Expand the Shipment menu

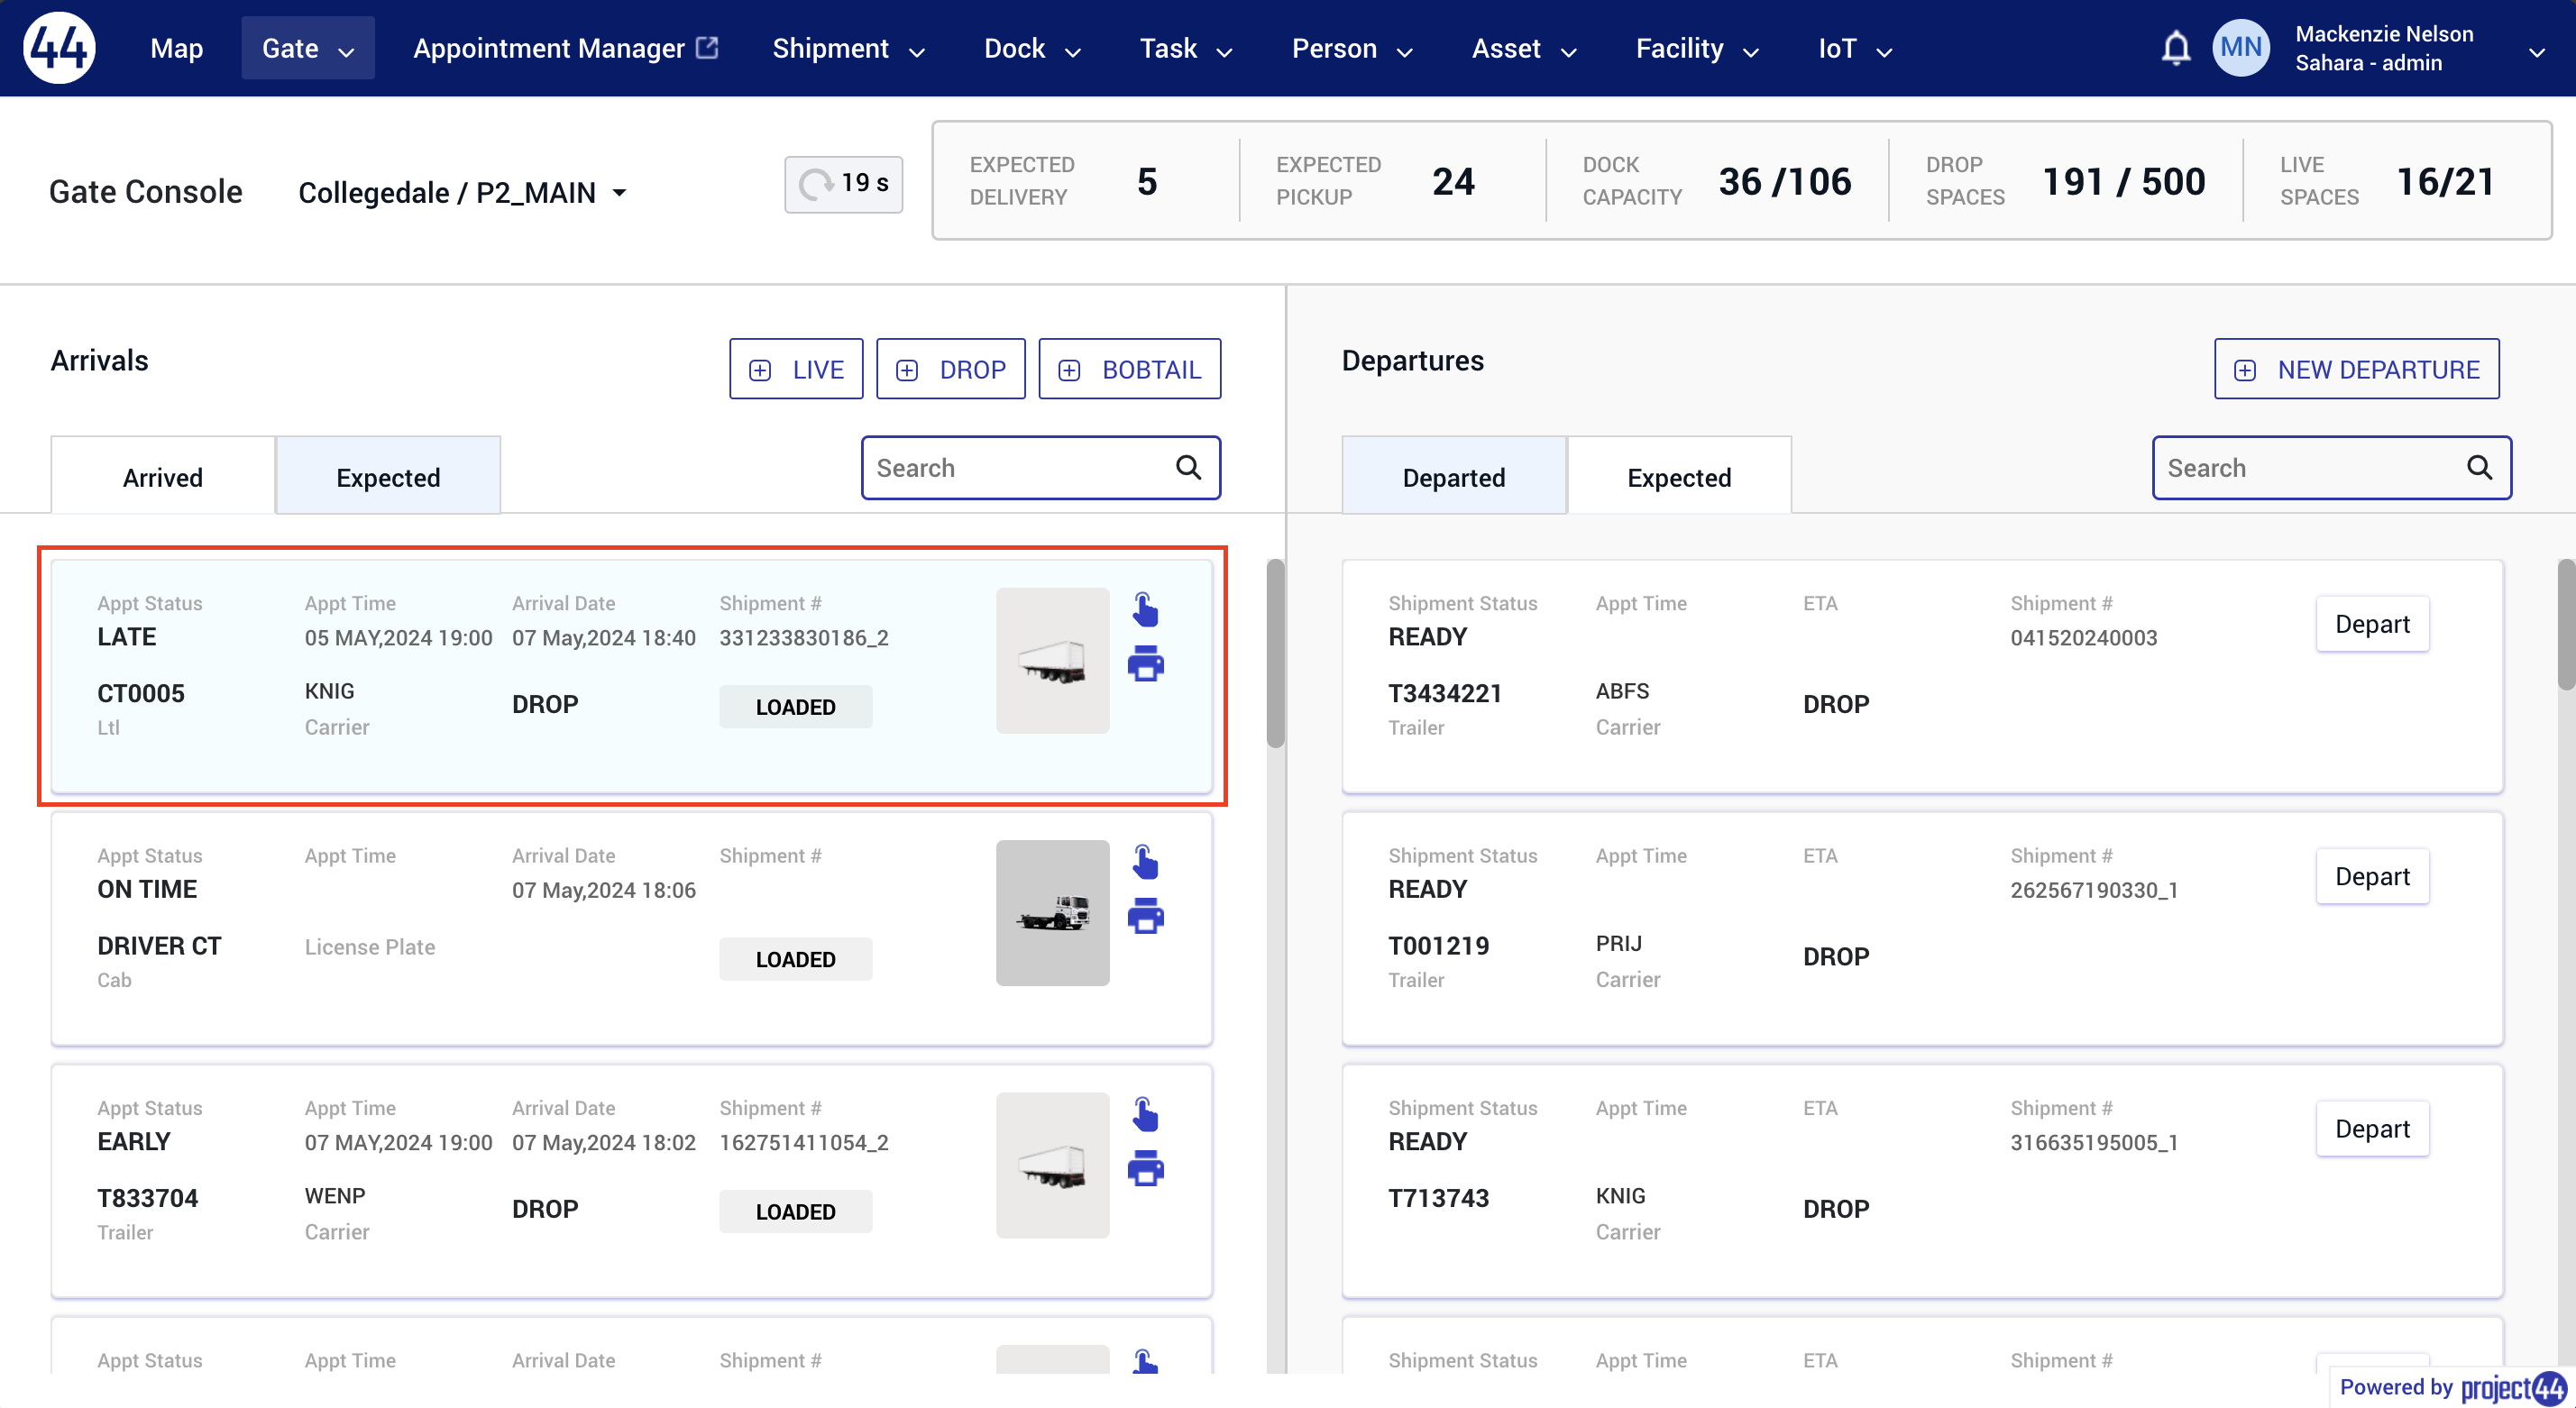[848, 48]
